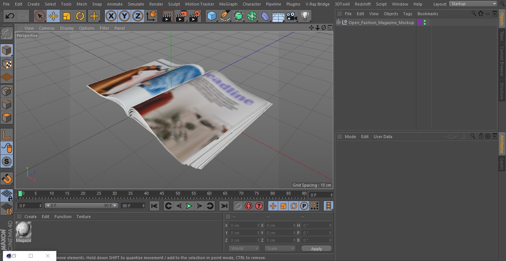Click the Apply button
Screen dimensions: 506x261
point(316,248)
